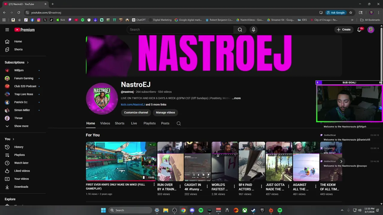
Task: Click the YouTube search input field
Action: [x=180, y=30]
